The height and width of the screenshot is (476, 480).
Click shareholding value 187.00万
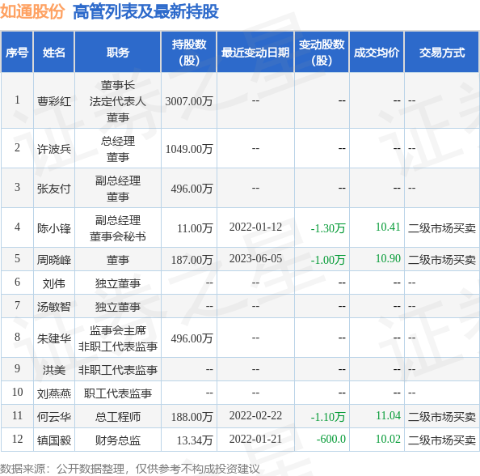tap(192, 260)
